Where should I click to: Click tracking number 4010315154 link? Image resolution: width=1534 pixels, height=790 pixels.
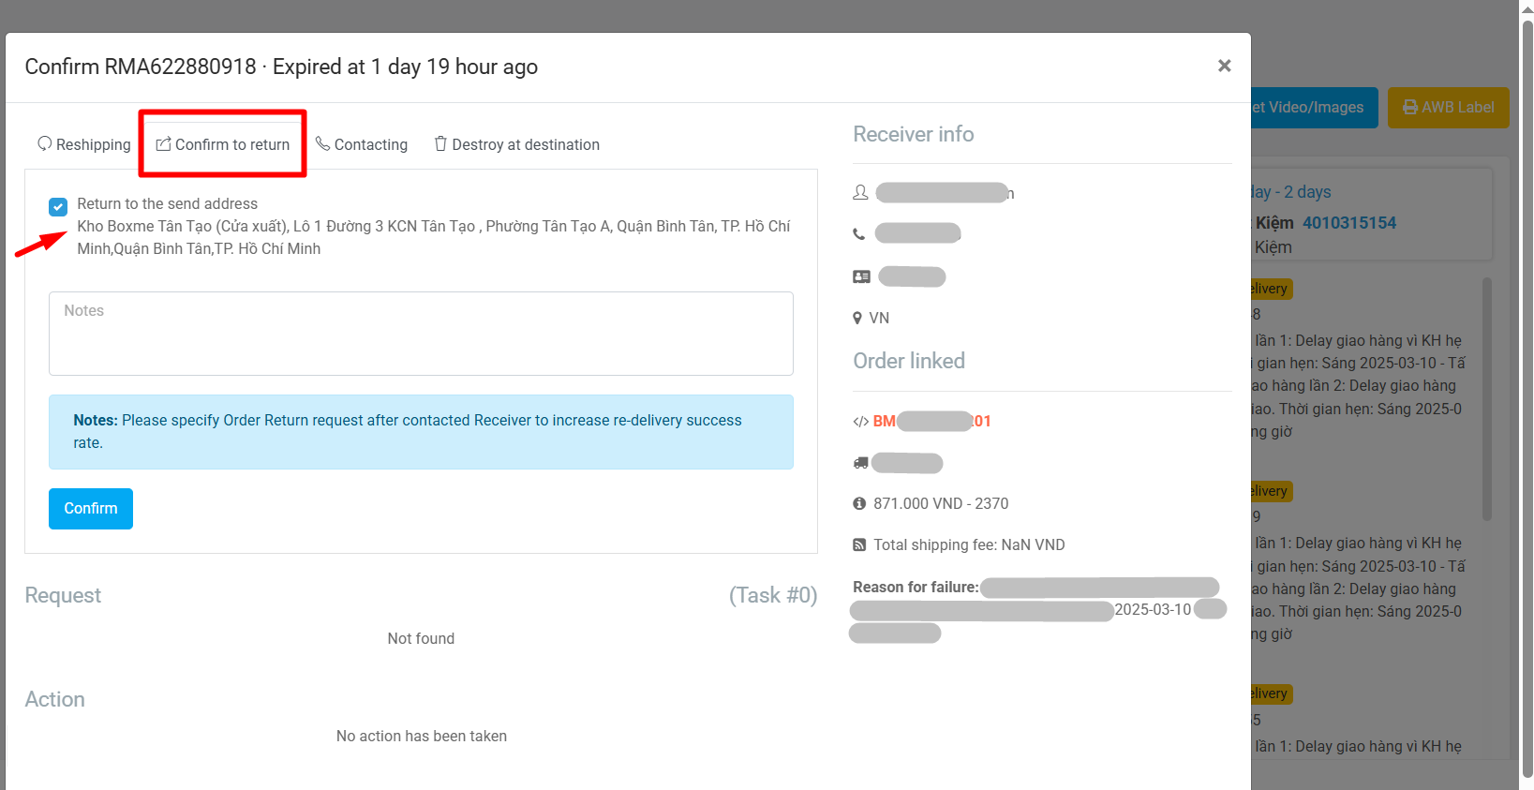point(1348,223)
